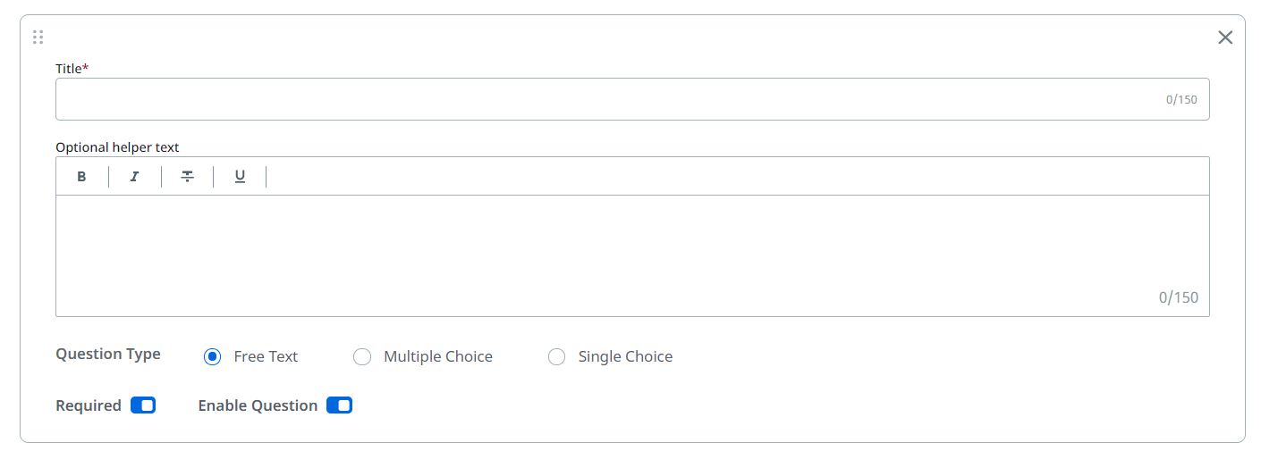
Task: Remove the question card with X
Action: point(1225,38)
